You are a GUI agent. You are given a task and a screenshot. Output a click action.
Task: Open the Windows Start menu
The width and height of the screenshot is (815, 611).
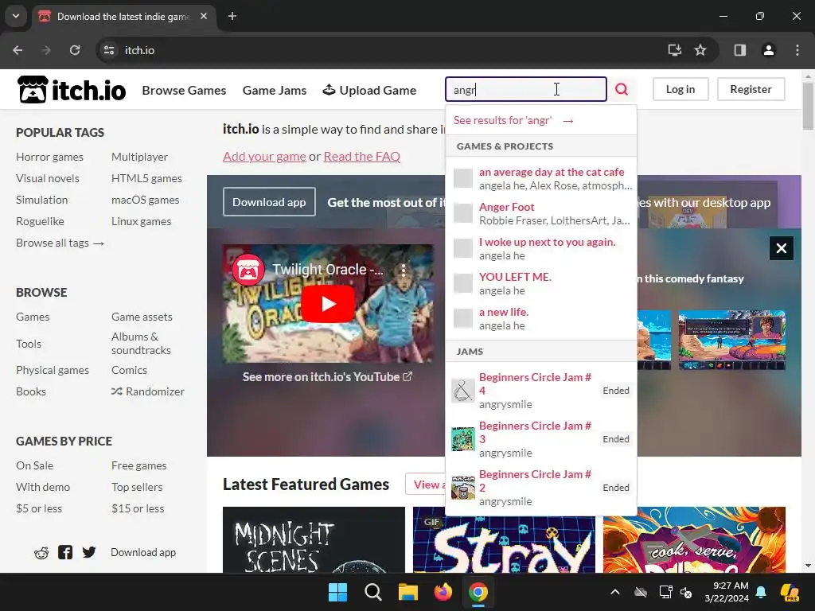tap(337, 592)
